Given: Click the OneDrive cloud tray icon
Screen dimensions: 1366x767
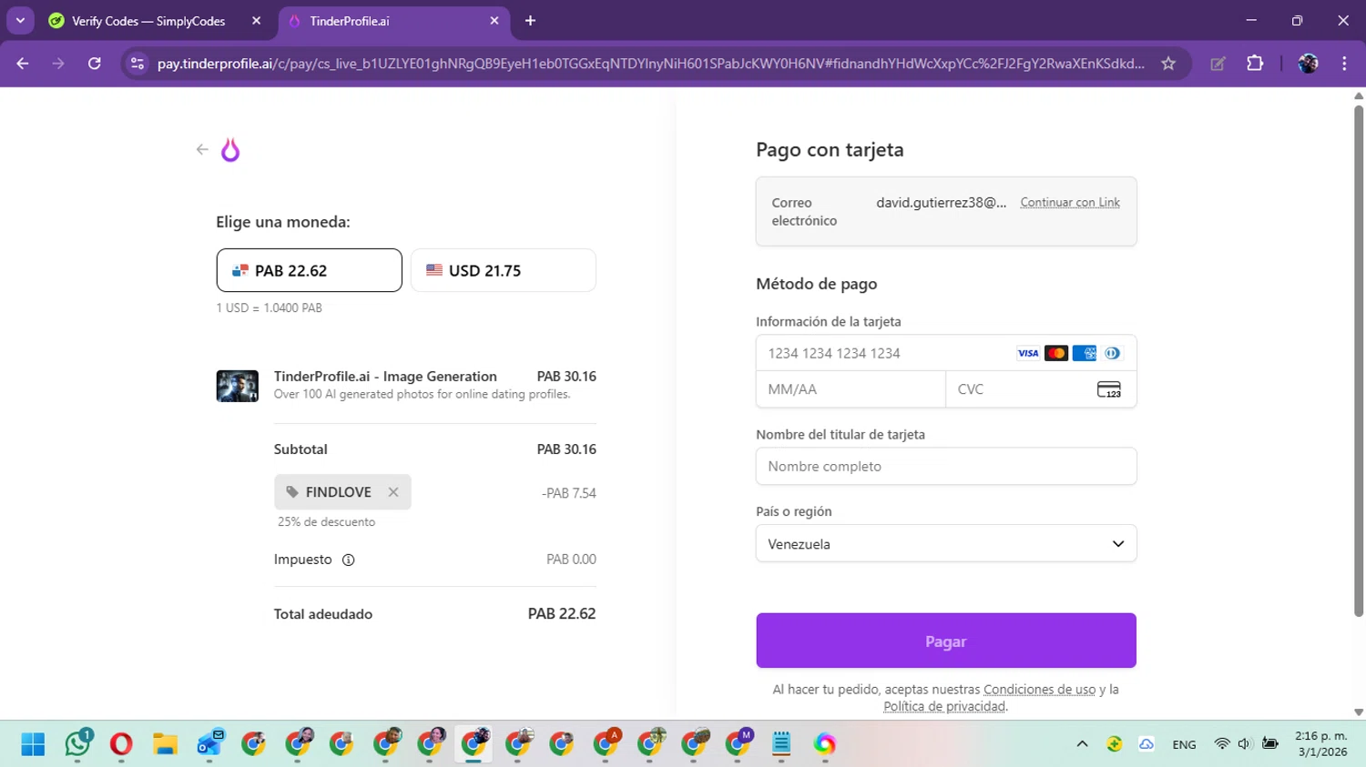Looking at the screenshot, I should [x=1147, y=744].
